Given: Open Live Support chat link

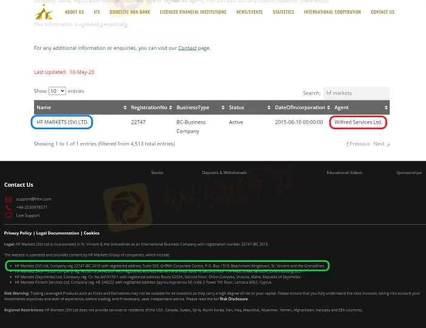Looking at the screenshot, I should point(28,215).
